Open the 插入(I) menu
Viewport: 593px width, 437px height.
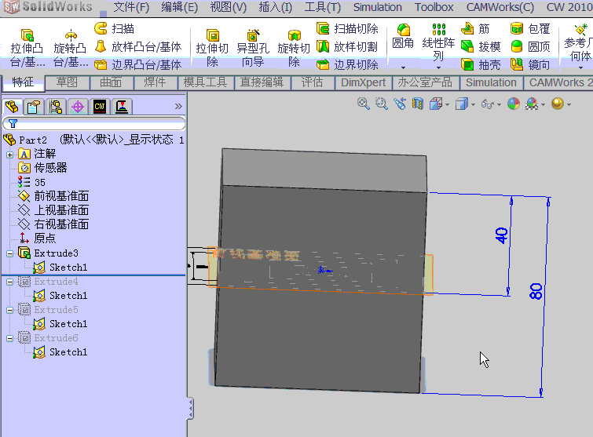[276, 7]
